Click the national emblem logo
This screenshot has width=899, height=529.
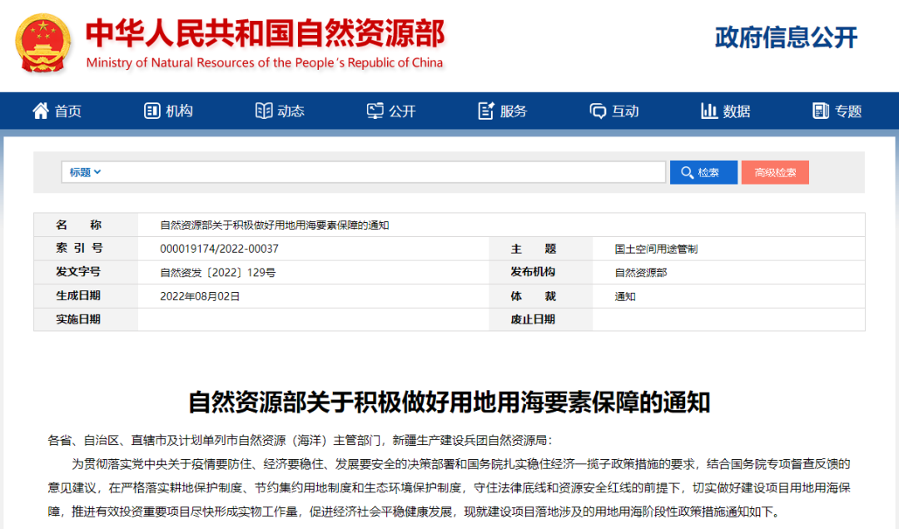pyautogui.click(x=43, y=43)
